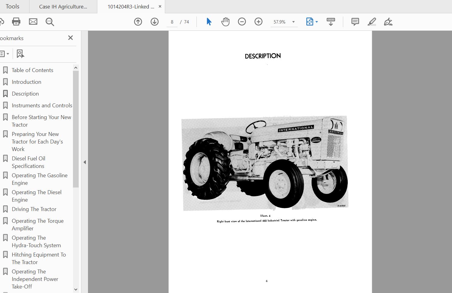
Task: Print the document using the printer icon
Action: pos(16,22)
